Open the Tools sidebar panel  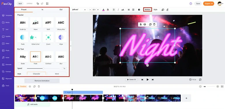(5, 86)
